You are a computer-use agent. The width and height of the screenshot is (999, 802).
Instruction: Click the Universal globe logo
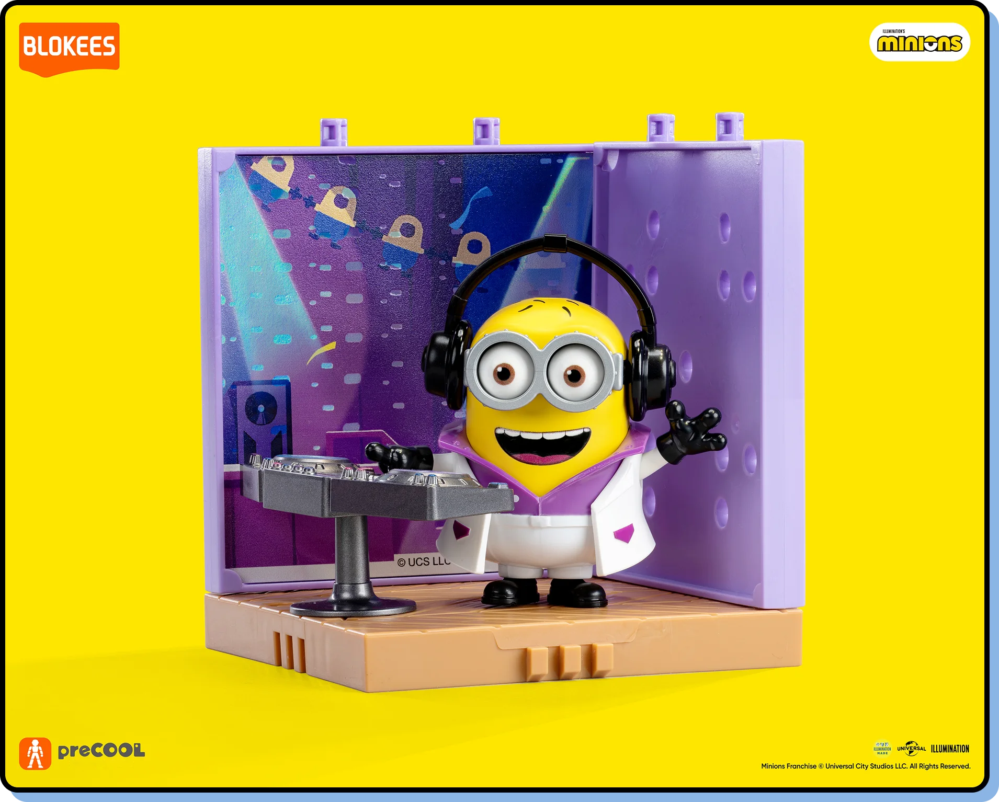tap(911, 749)
